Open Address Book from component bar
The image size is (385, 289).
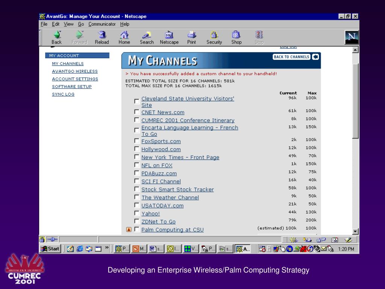coord(334,240)
